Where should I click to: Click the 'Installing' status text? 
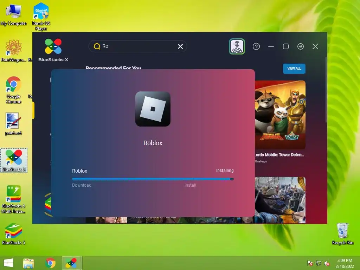tap(225, 171)
